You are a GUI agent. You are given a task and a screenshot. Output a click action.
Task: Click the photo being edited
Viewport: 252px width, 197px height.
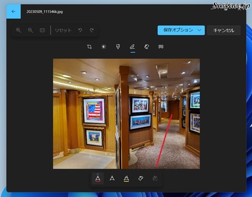coord(126,114)
